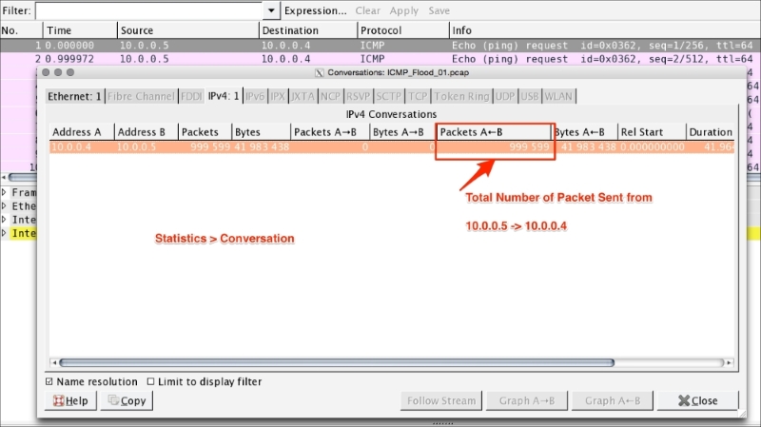The width and height of the screenshot is (761, 427).
Task: Click left arrow of conversations scrollbar
Action: [53, 362]
